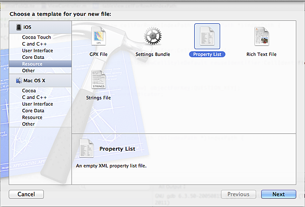Select the highlighted Resource category under iOS
This screenshot has height=207, width=305.
40,64
